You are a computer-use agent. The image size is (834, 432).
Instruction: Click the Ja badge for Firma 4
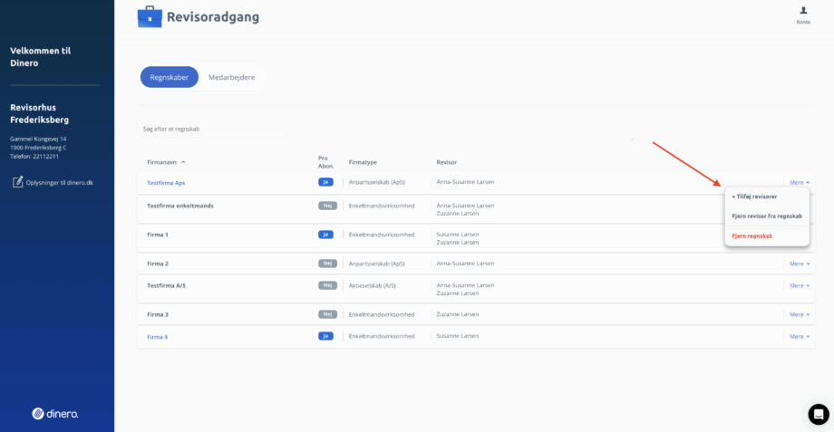point(325,336)
